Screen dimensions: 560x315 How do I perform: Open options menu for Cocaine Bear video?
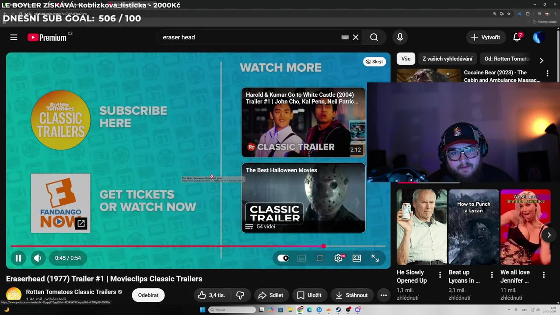pyautogui.click(x=547, y=73)
